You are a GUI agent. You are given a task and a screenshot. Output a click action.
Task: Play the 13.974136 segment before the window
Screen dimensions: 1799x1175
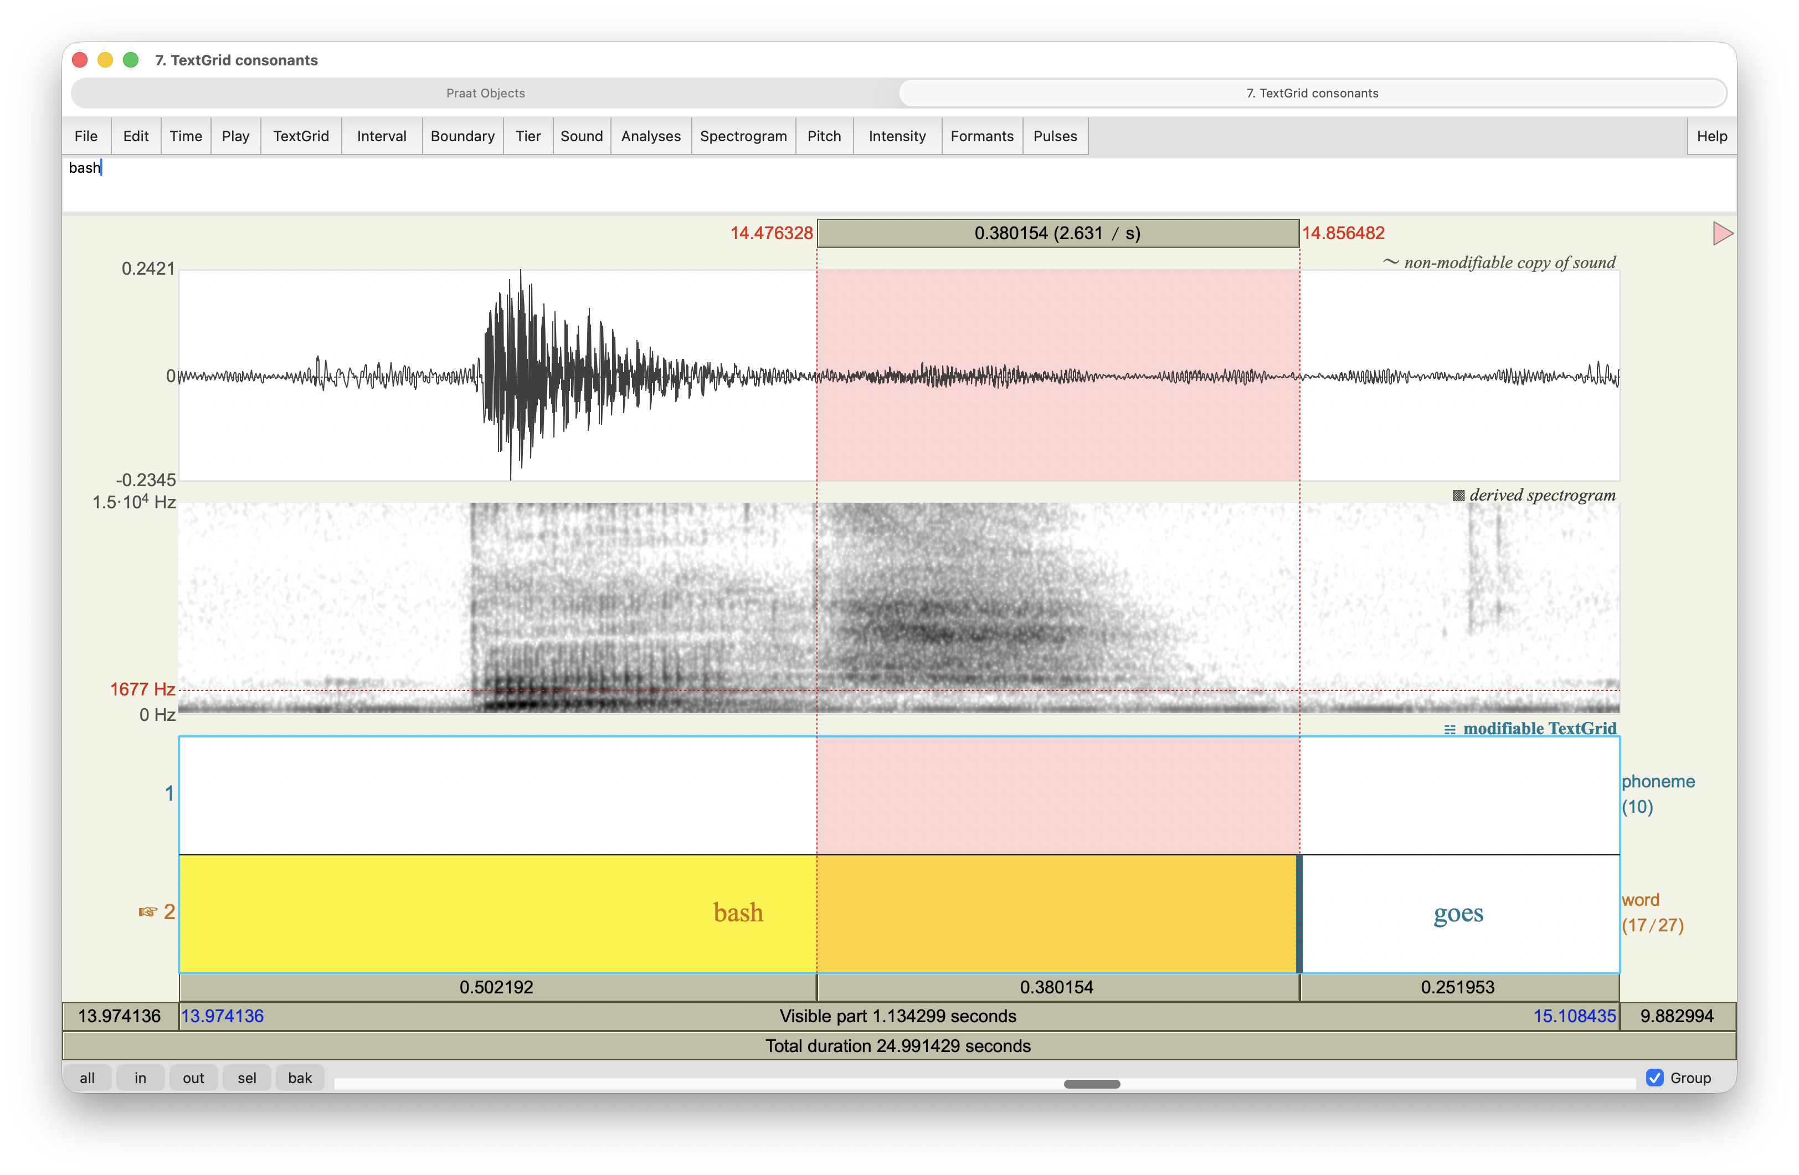coord(120,1016)
